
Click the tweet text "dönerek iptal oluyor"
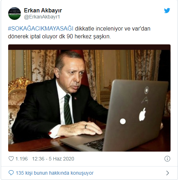pos(33,37)
